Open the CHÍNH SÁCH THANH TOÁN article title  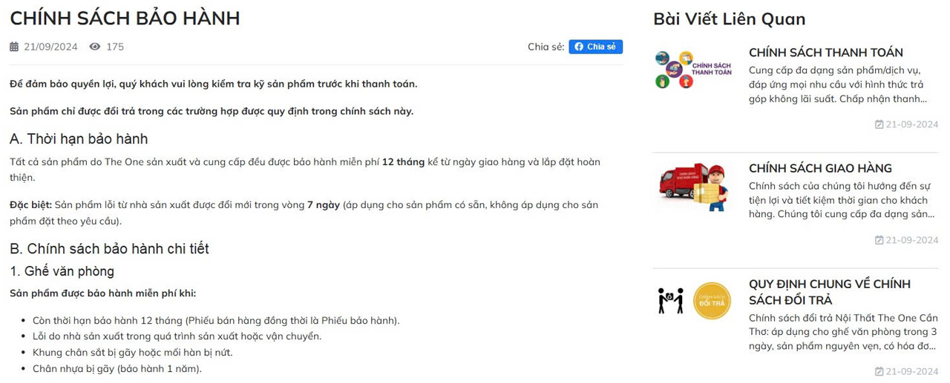[825, 53]
